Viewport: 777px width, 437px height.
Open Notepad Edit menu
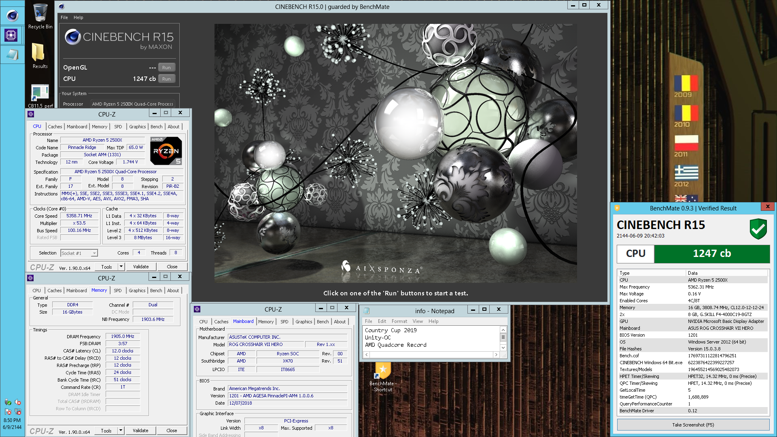(382, 321)
